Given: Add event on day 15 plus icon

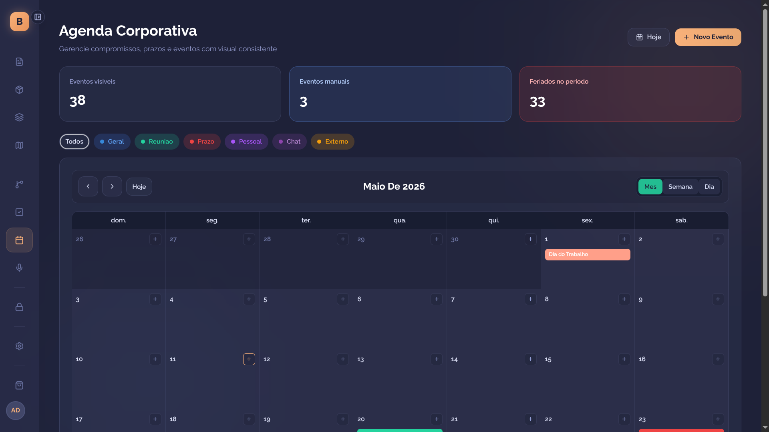Looking at the screenshot, I should [x=624, y=359].
